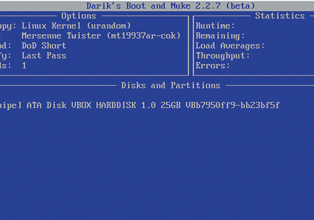Screen dimensions: 314x220
Task: Click the Darik's Boot and Nuke title
Action: click(170, 5)
